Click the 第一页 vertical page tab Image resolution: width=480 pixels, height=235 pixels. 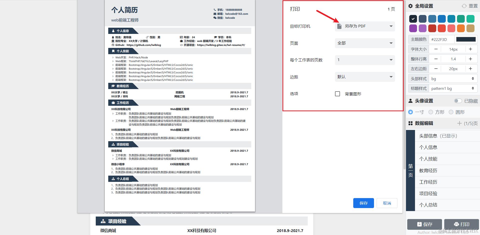pyautogui.click(x=410, y=171)
